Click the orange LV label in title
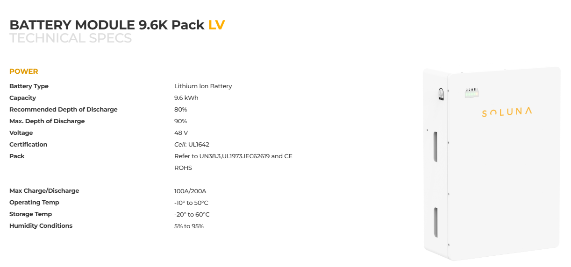The height and width of the screenshot is (267, 571). tap(216, 25)
